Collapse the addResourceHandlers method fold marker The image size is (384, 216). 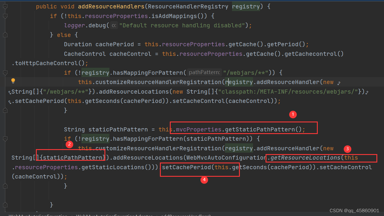tap(5, 6)
